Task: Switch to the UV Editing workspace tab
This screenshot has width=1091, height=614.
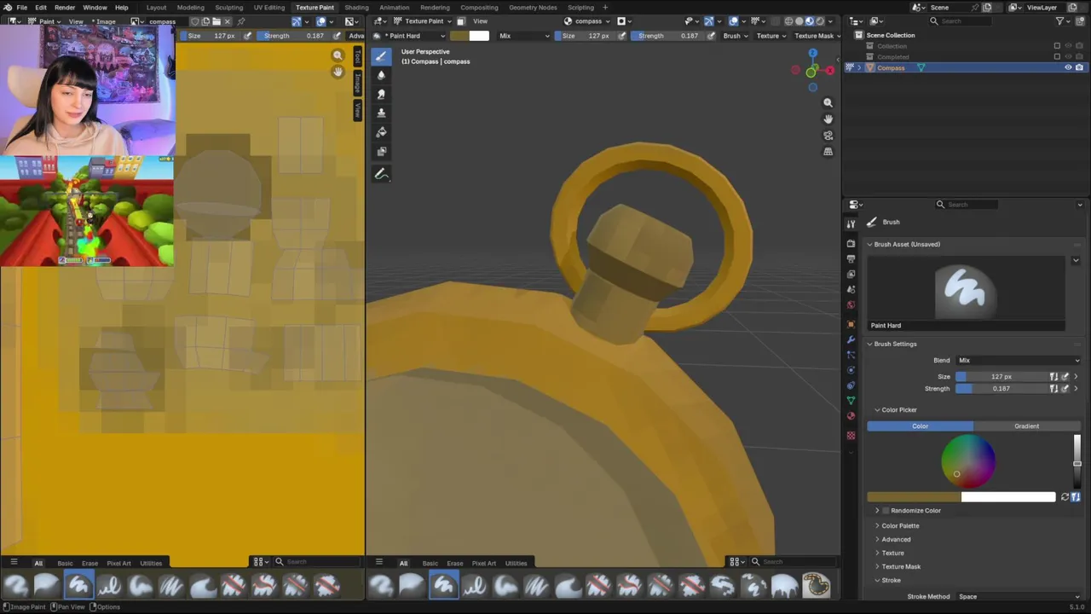Action: pyautogui.click(x=268, y=7)
